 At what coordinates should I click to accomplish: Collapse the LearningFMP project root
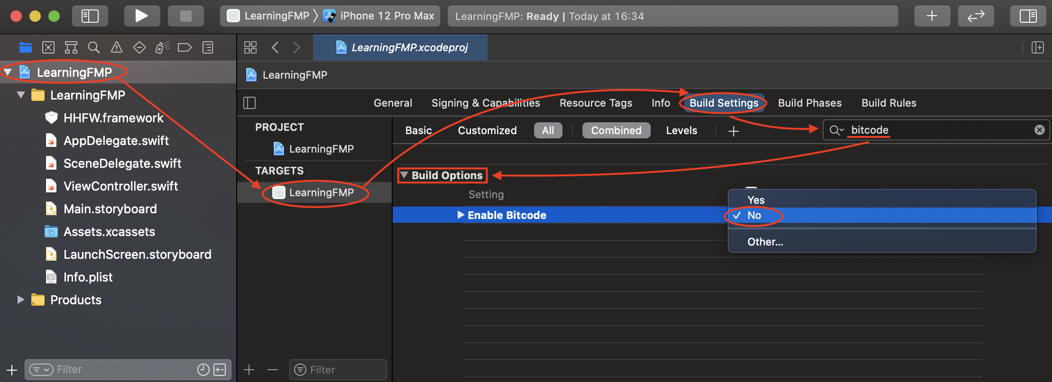pyautogui.click(x=8, y=72)
